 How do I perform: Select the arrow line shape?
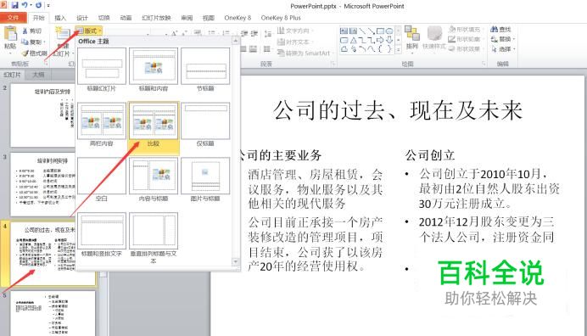(x=372, y=31)
